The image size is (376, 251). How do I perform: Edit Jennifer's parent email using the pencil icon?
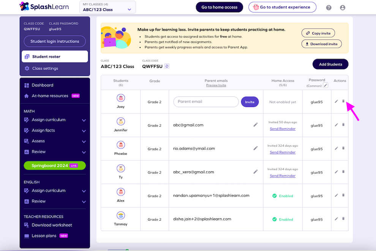coord(256,125)
